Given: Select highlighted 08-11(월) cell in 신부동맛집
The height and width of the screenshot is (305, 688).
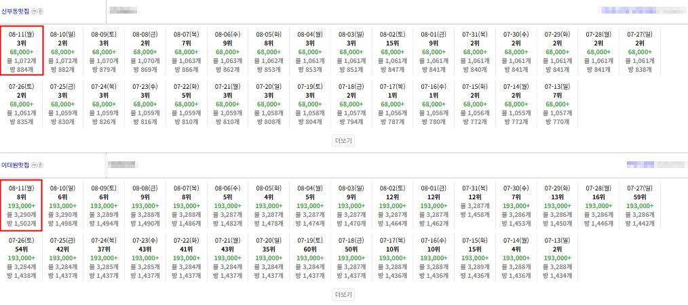Looking at the screenshot, I should coord(22,52).
